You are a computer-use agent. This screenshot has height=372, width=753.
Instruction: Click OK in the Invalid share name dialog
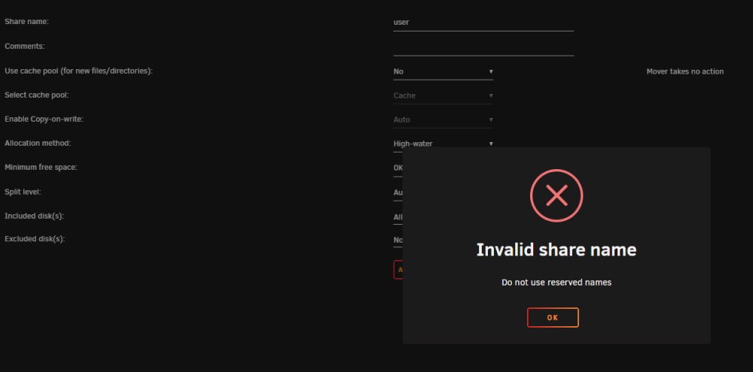tap(553, 317)
